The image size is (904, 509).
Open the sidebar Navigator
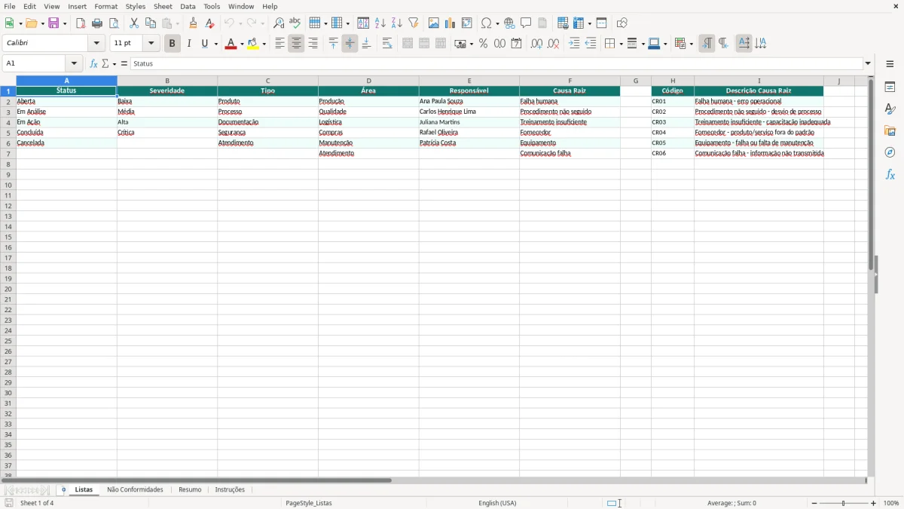click(890, 153)
